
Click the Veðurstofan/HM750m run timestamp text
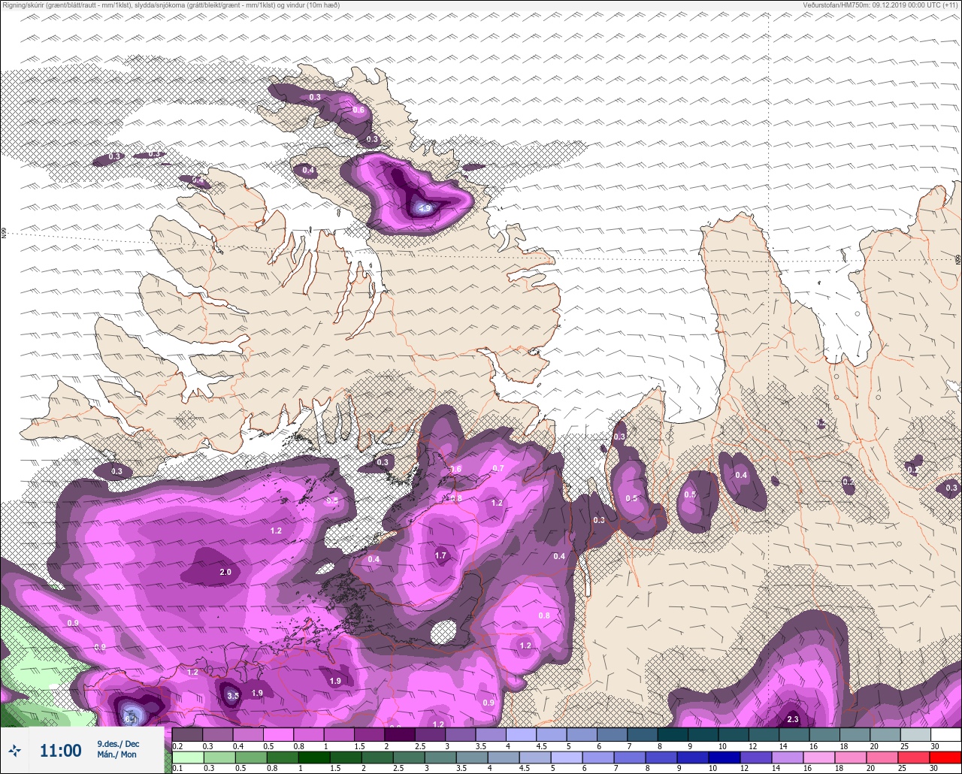pos(882,5)
